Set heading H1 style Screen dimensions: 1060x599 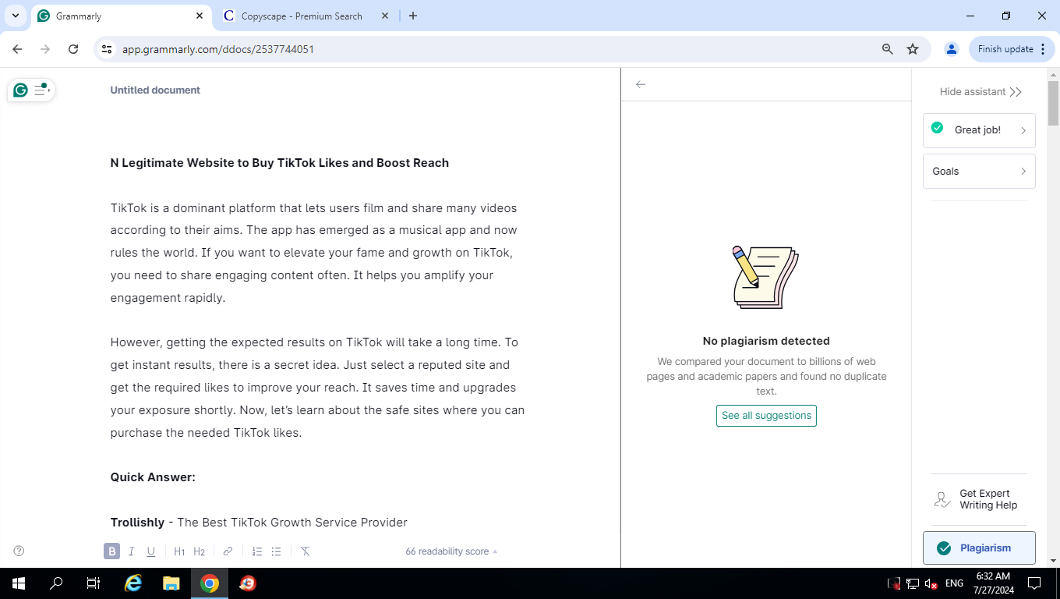pyautogui.click(x=179, y=551)
